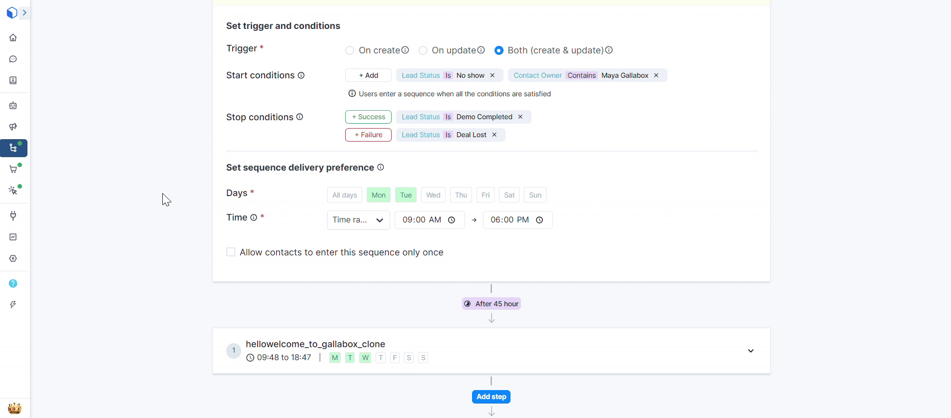Open the bot icon in sidebar

(x=13, y=106)
